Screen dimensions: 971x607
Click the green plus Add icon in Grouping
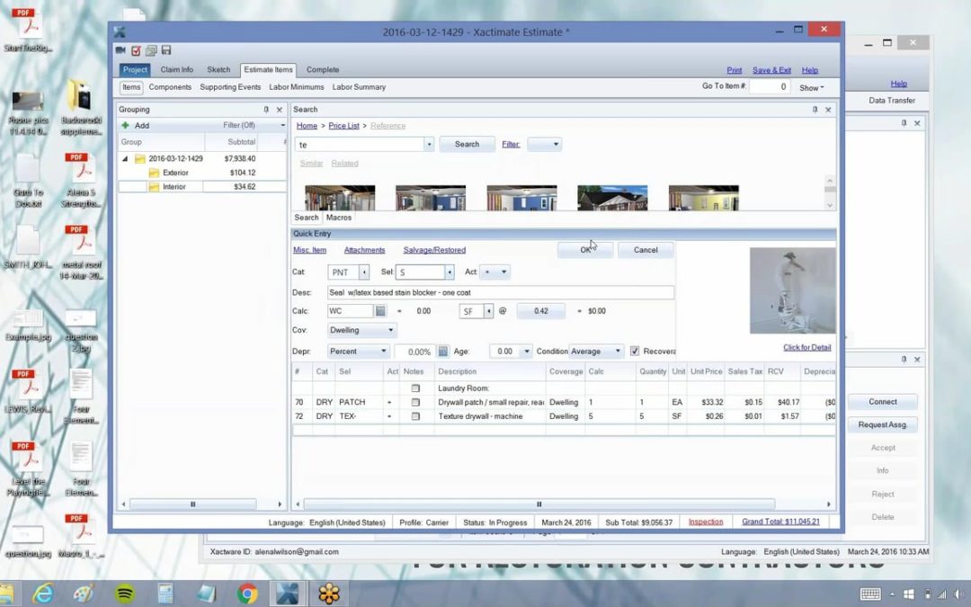125,125
